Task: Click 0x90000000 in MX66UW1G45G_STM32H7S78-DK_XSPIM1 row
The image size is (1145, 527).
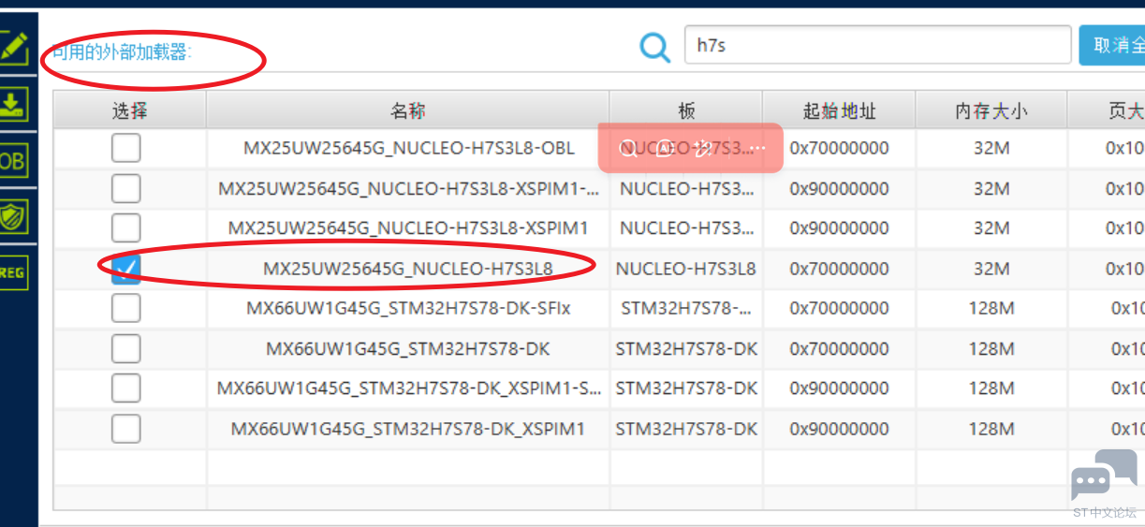Action: tap(839, 429)
